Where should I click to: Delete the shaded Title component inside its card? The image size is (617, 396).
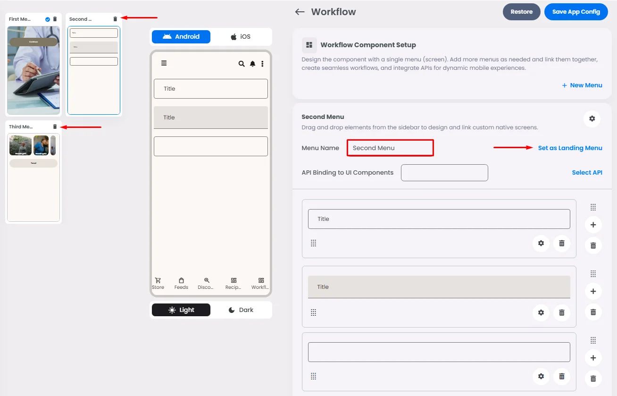562,312
